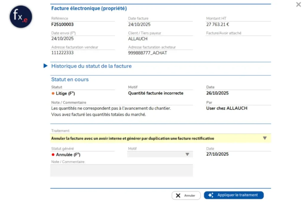Screen dimensions: 306x202
Task: Select the Client / Tiers payeur value ALLAUCH
Action: [137, 39]
